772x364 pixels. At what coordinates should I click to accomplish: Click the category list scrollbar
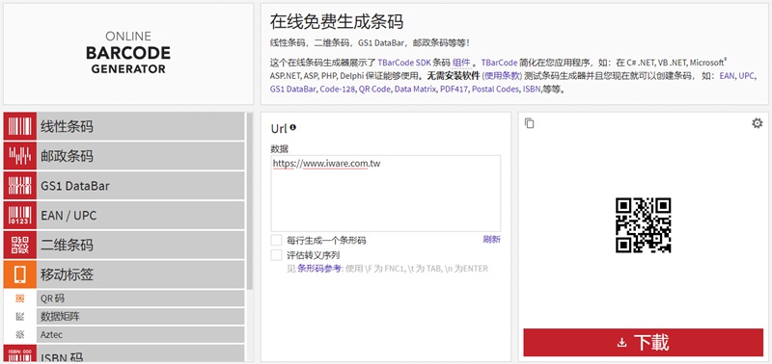[250, 201]
